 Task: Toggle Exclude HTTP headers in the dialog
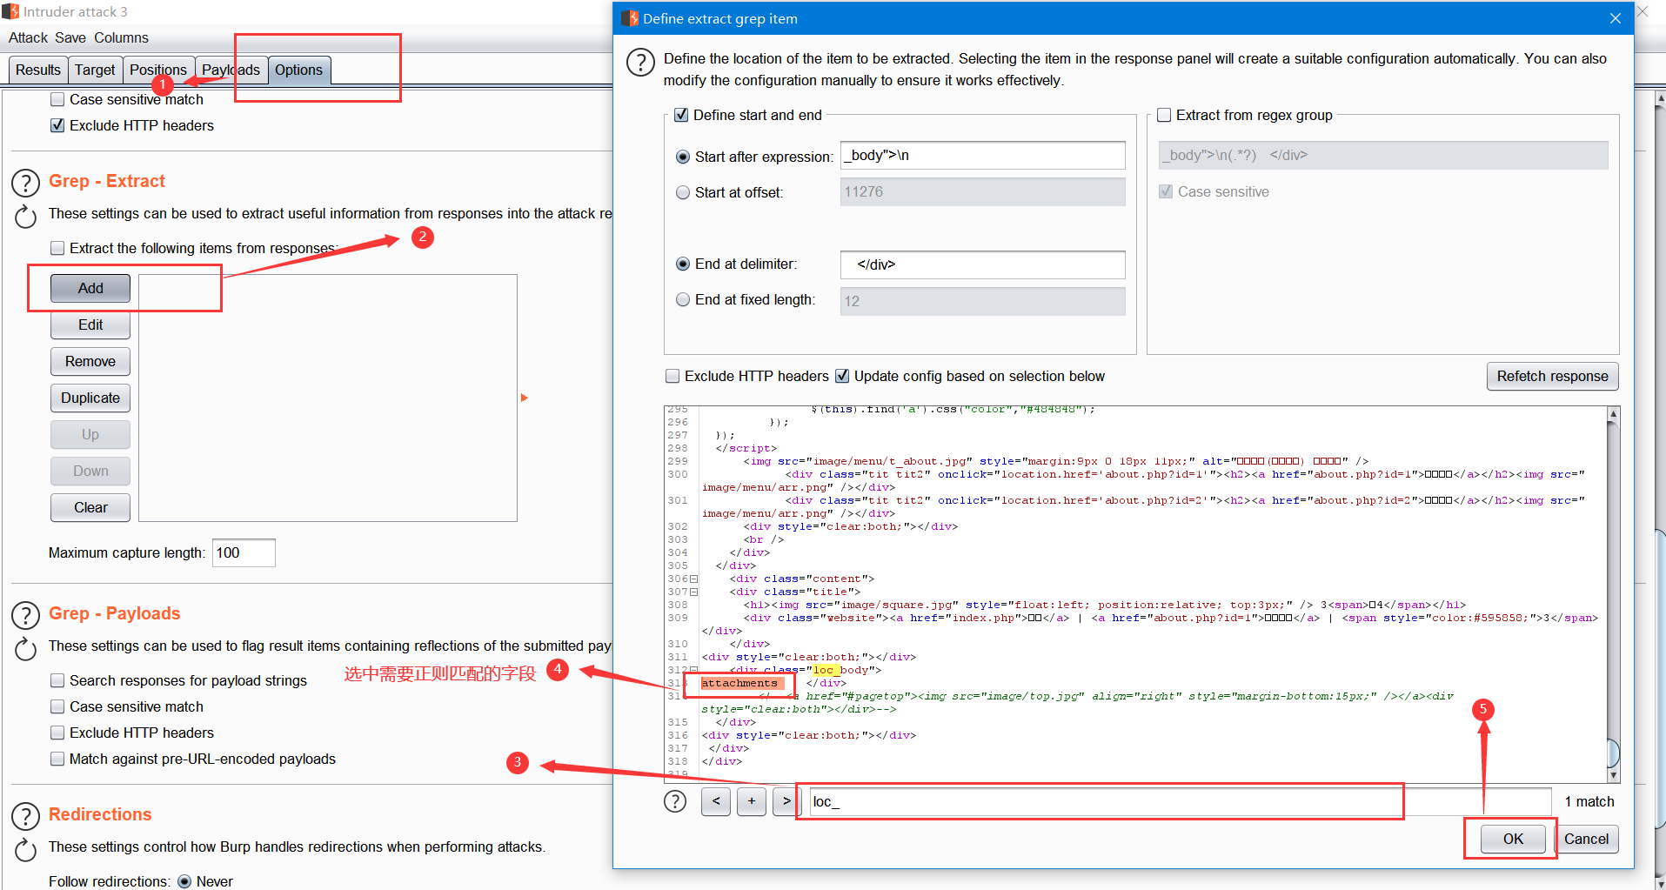[x=672, y=376]
